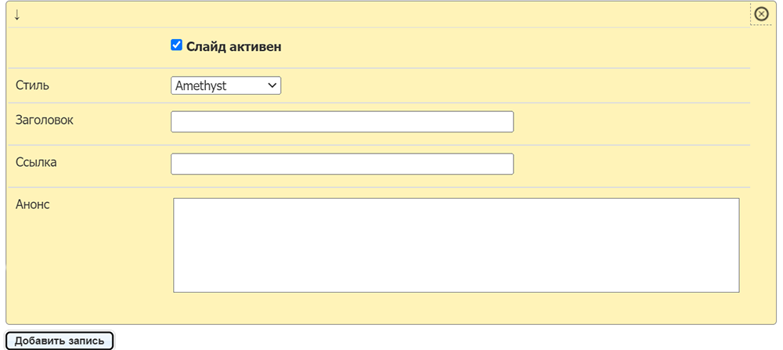Click the Ссылка field label
Viewport: 783px width, 350px height.
(36, 162)
